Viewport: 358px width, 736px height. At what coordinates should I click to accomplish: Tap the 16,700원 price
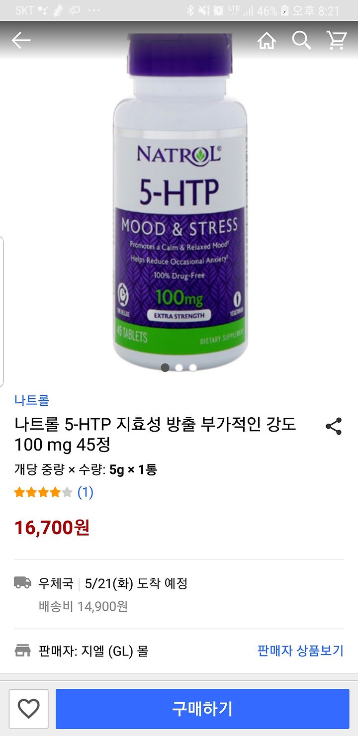52,528
